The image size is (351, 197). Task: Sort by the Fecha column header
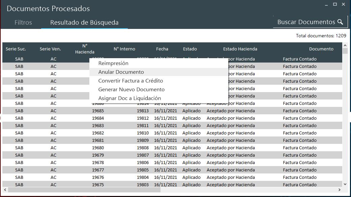(162, 49)
